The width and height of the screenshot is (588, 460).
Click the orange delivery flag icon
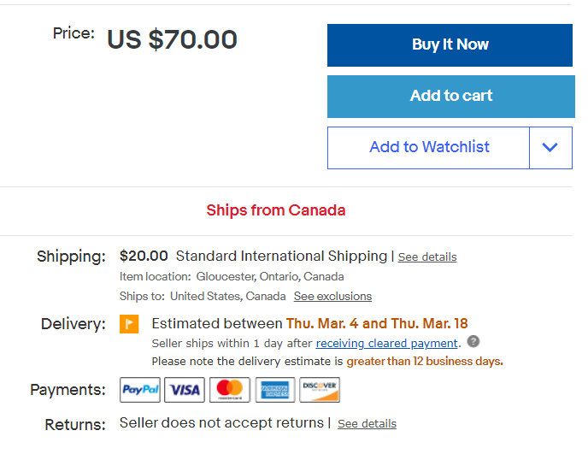pos(129,324)
